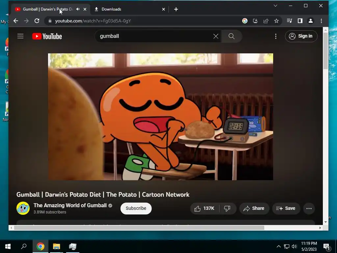Mute the Gumball tab audio icon
The height and width of the screenshot is (253, 337).
(x=78, y=9)
